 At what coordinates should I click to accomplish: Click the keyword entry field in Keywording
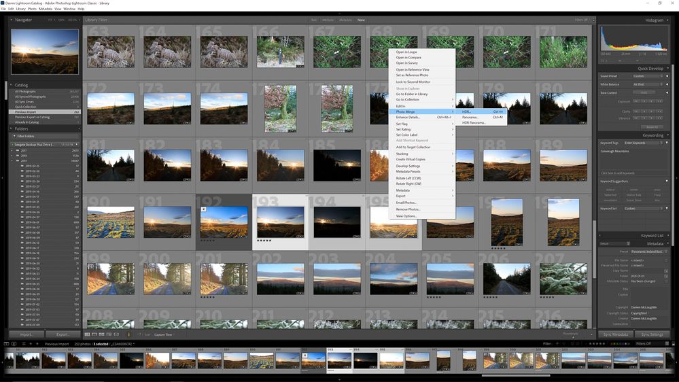point(634,173)
